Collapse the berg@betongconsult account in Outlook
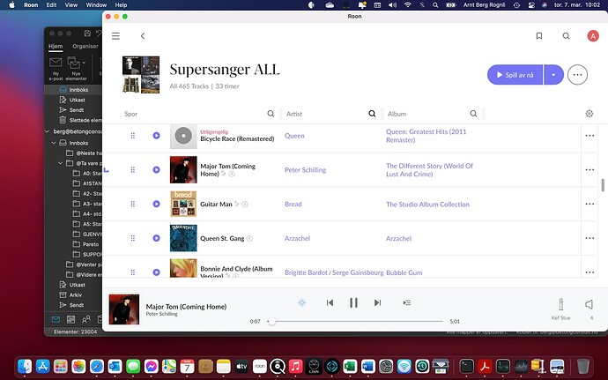608x380 pixels. click(47, 131)
